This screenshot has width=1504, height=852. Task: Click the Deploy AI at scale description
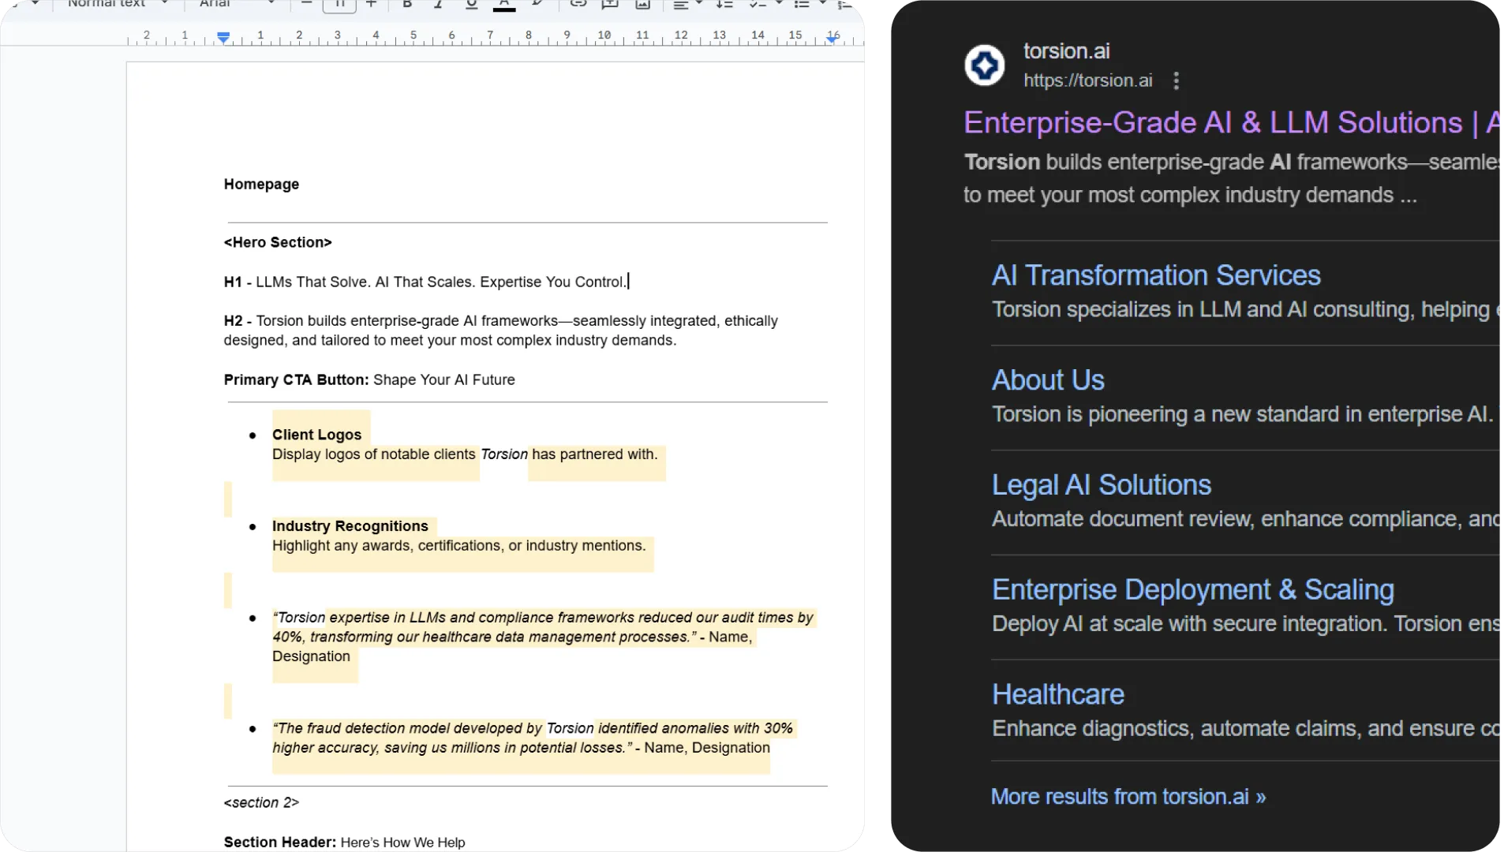click(x=1244, y=623)
